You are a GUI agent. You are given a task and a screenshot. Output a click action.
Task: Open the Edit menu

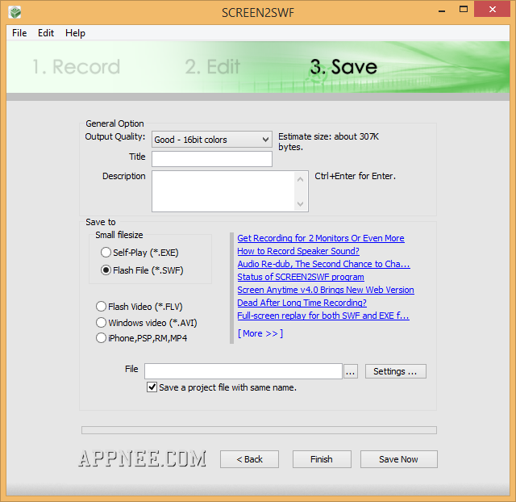46,33
